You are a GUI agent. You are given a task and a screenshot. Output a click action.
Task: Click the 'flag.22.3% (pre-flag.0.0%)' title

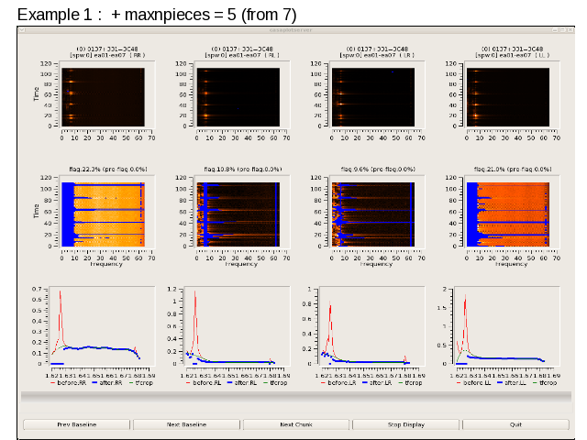[x=108, y=170]
